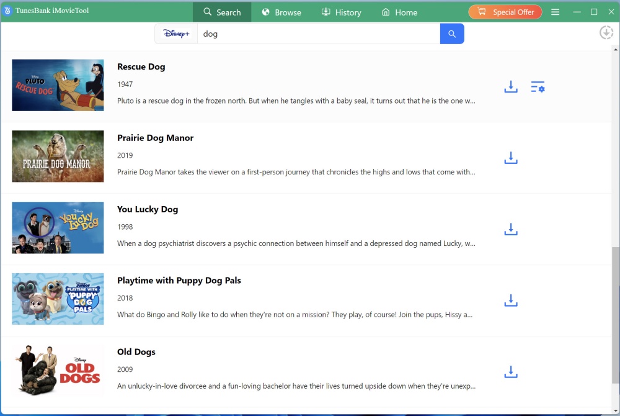The image size is (620, 416).
Task: Switch streaming service via Disney+ logo
Action: click(x=176, y=34)
